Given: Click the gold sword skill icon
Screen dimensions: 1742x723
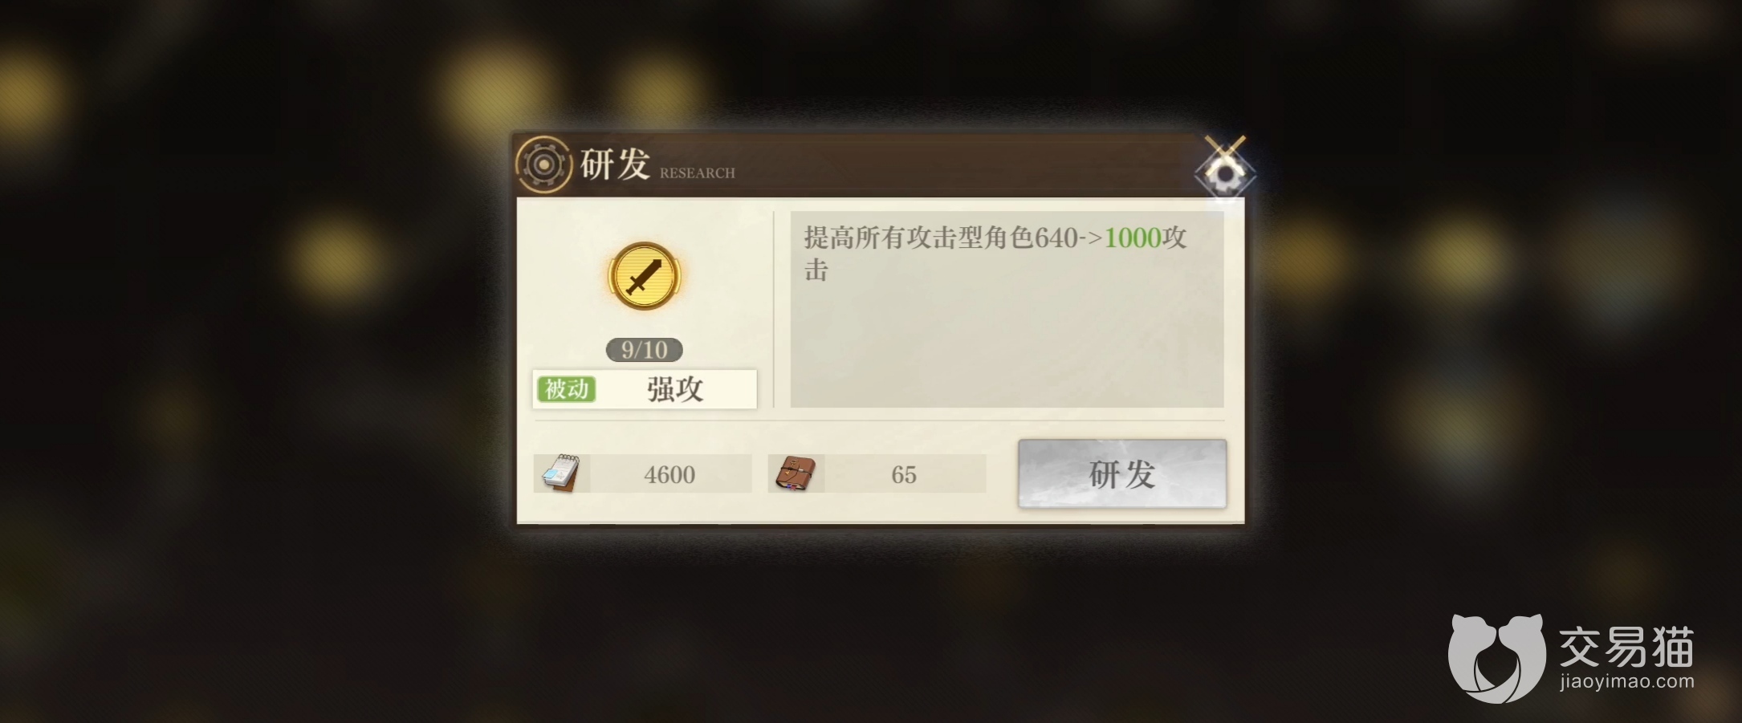Looking at the screenshot, I should tap(644, 275).
